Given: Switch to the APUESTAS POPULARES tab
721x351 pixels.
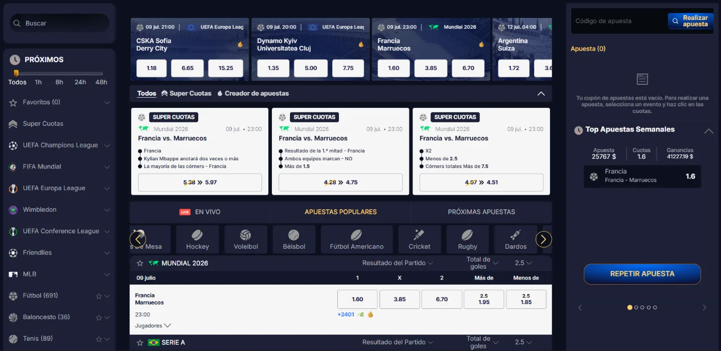Looking at the screenshot, I should tap(340, 212).
